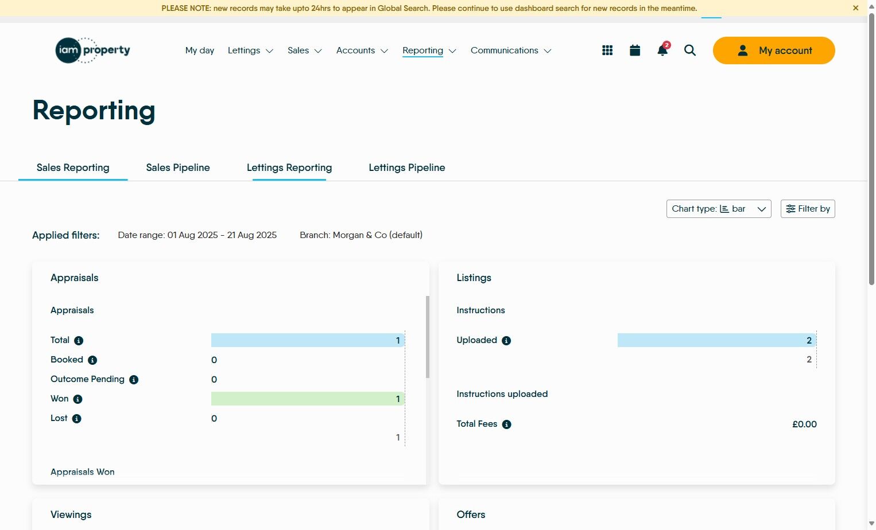Expand the Lettings menu
The height and width of the screenshot is (530, 876).
click(x=250, y=50)
